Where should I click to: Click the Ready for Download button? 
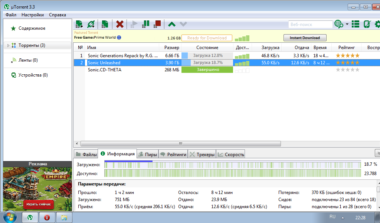207,38
